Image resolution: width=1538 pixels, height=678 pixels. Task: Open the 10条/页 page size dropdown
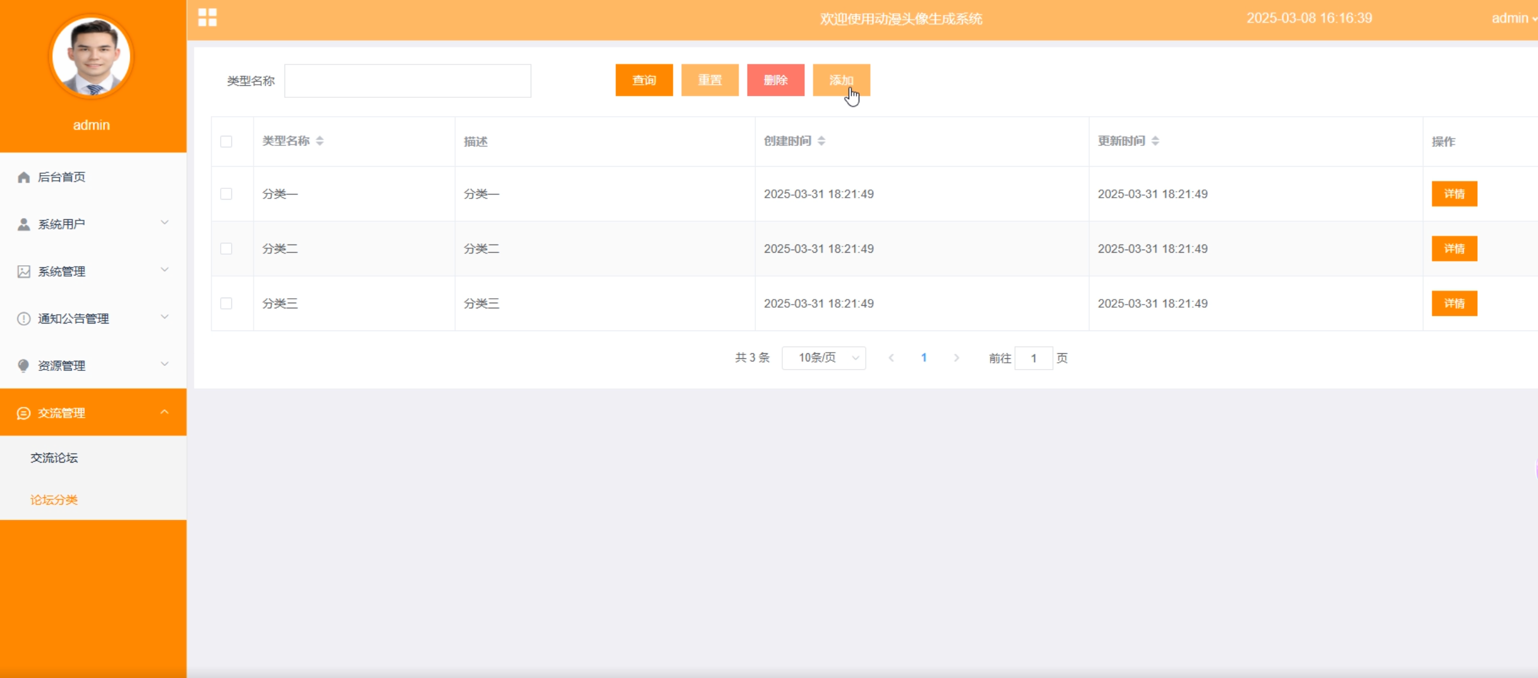824,358
